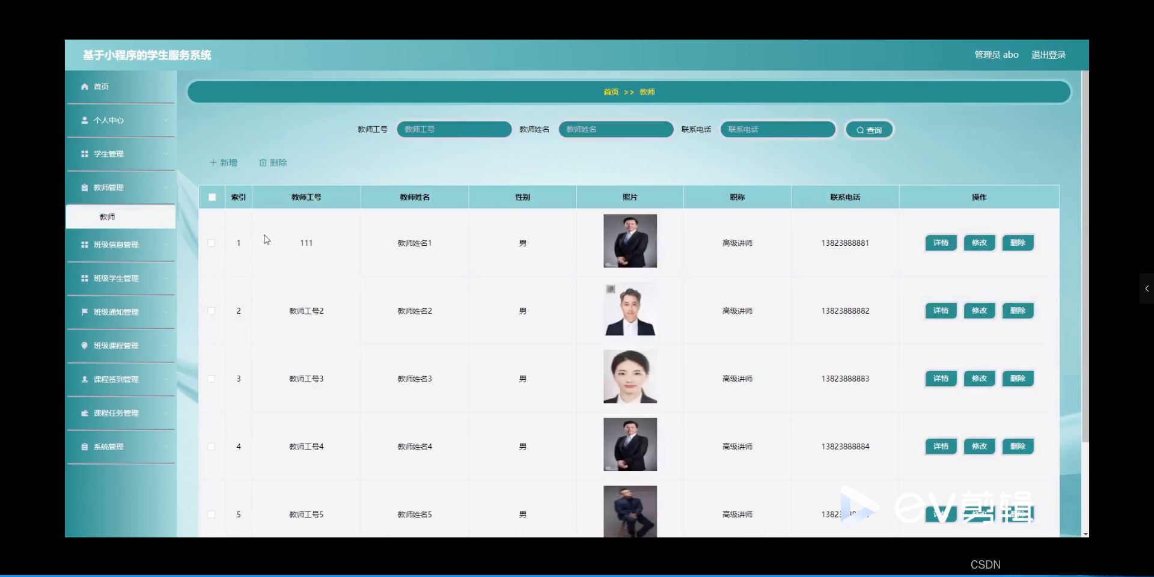Expand the 班级信息管理 menu chevron
Screen dimensions: 1154x577
(x=167, y=245)
